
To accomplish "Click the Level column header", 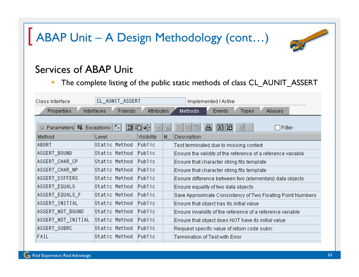I will [116, 137].
